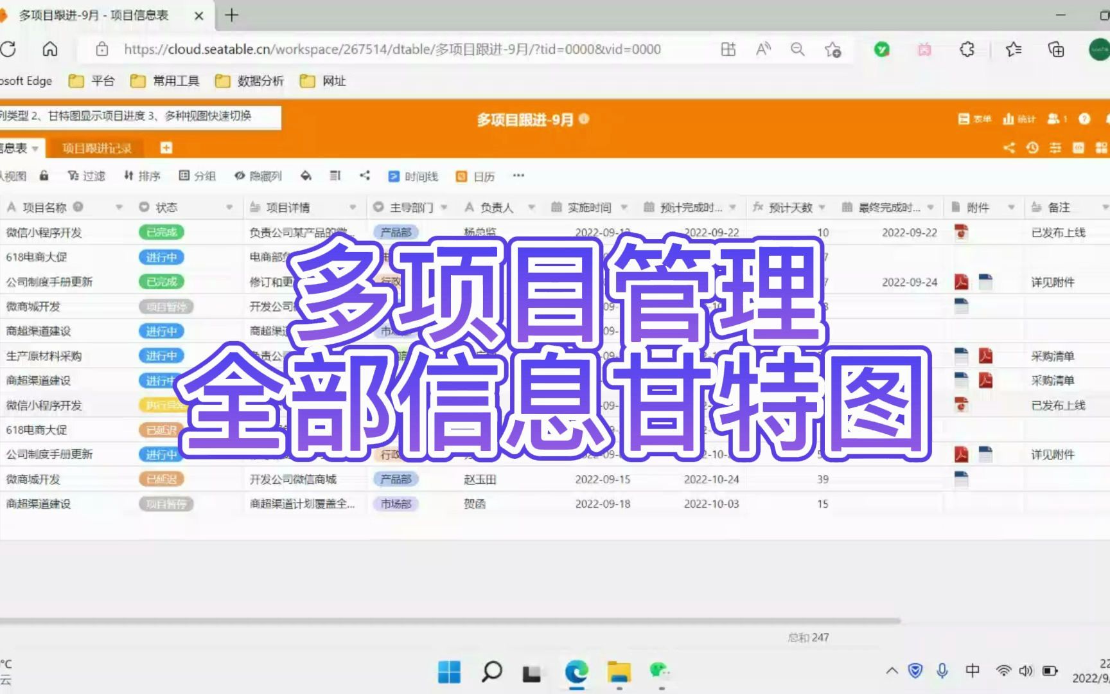This screenshot has width=1110, height=694.
Task: Open taskbar File Explorer
Action: click(619, 672)
